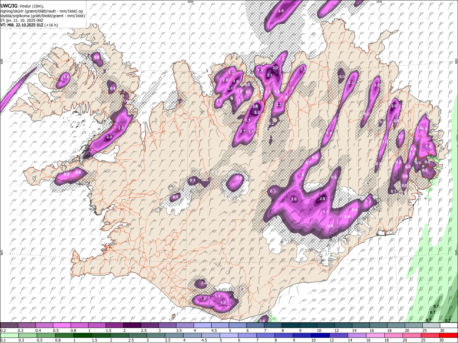This screenshot has width=458, height=343.
Task: Select the darkest green swatch between 1 and 1.5
Action: point(83,335)
